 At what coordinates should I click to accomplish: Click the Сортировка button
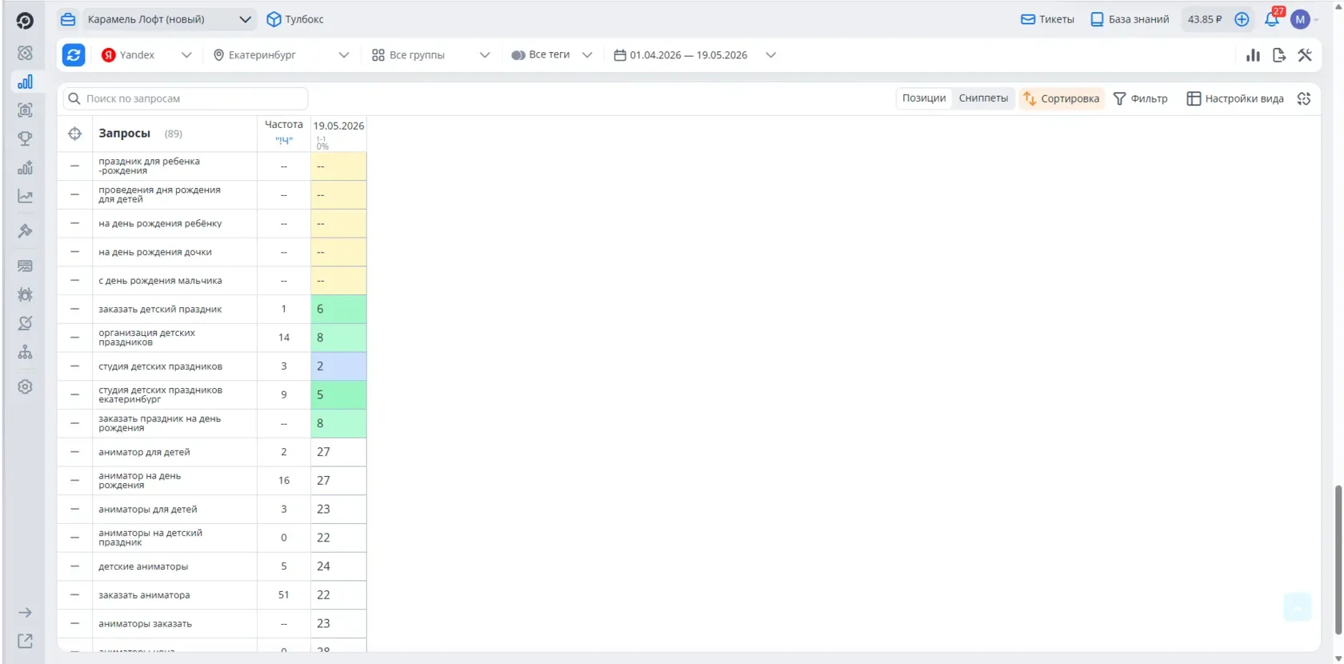pos(1062,98)
